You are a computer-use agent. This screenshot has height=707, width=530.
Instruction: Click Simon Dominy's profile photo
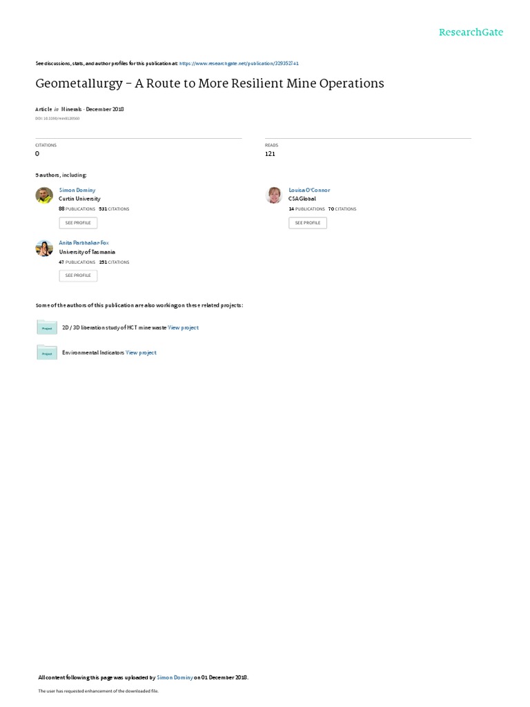click(x=44, y=195)
